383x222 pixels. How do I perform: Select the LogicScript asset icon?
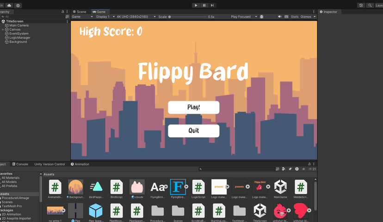[198, 187]
